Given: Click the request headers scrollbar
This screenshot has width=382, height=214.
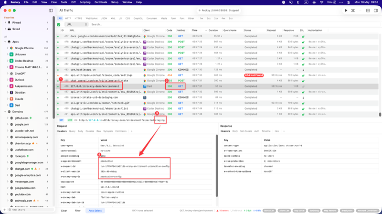Looking at the screenshot, I should [217, 166].
